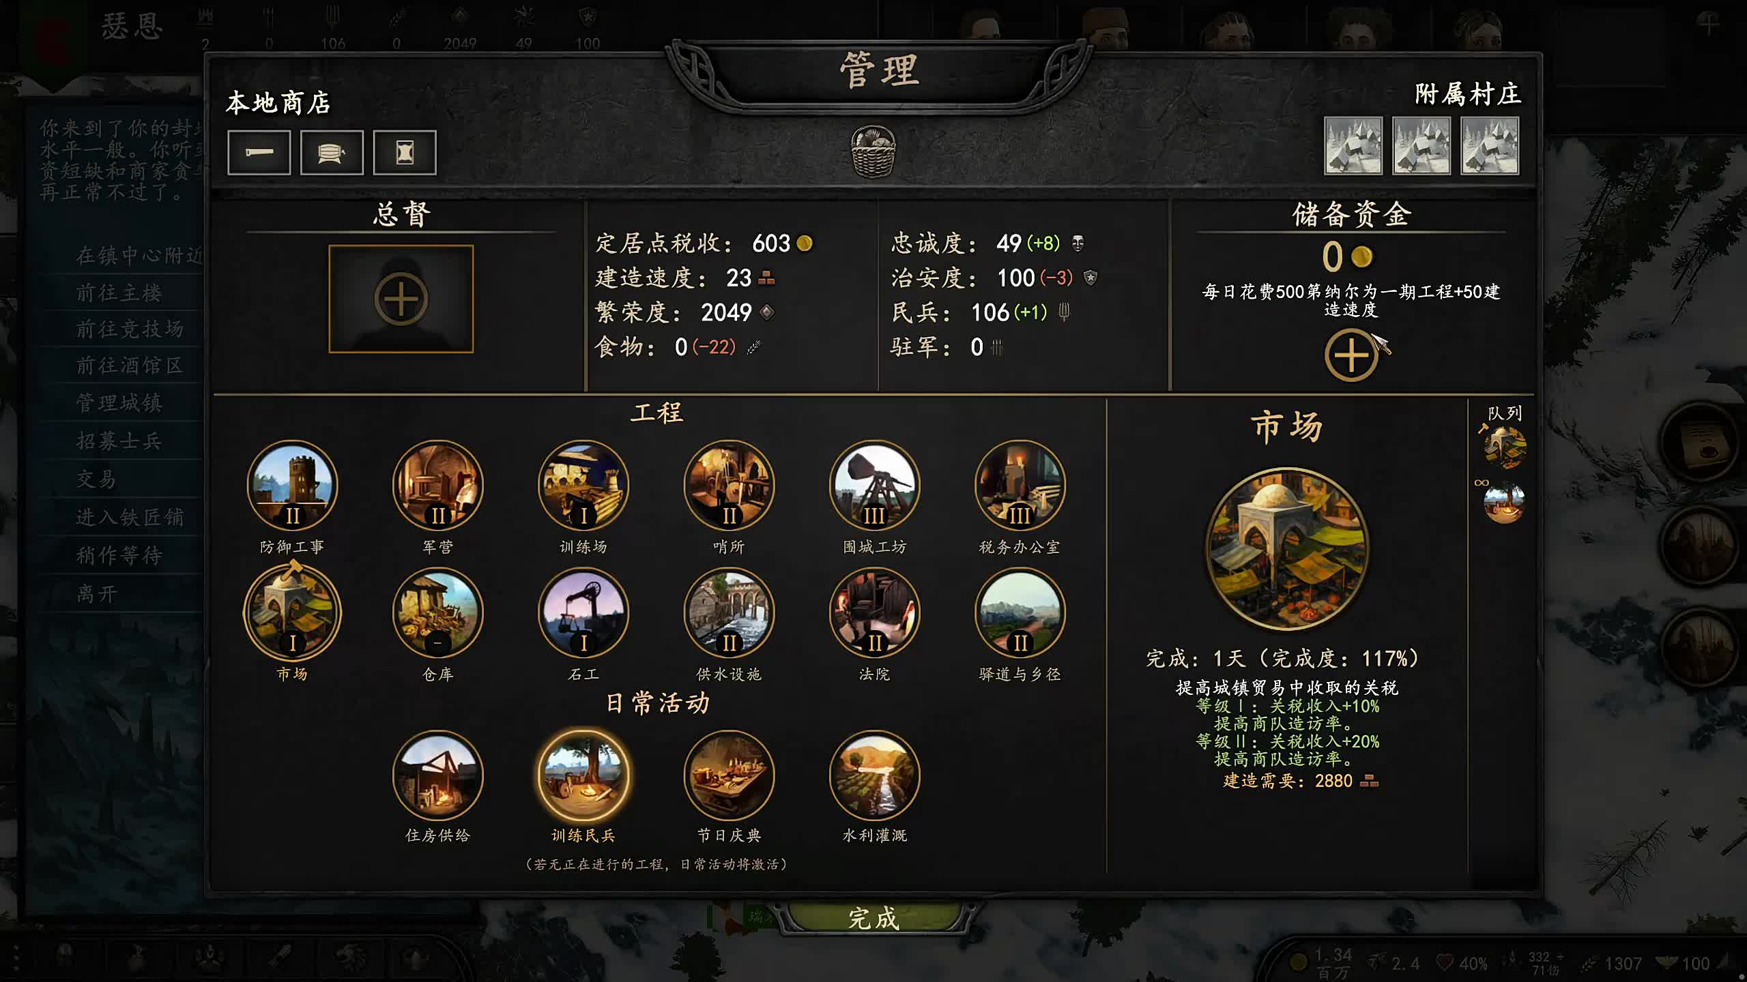Select the 税务办公室 tax office project
Viewport: 1747px width, 982px height.
click(1020, 486)
